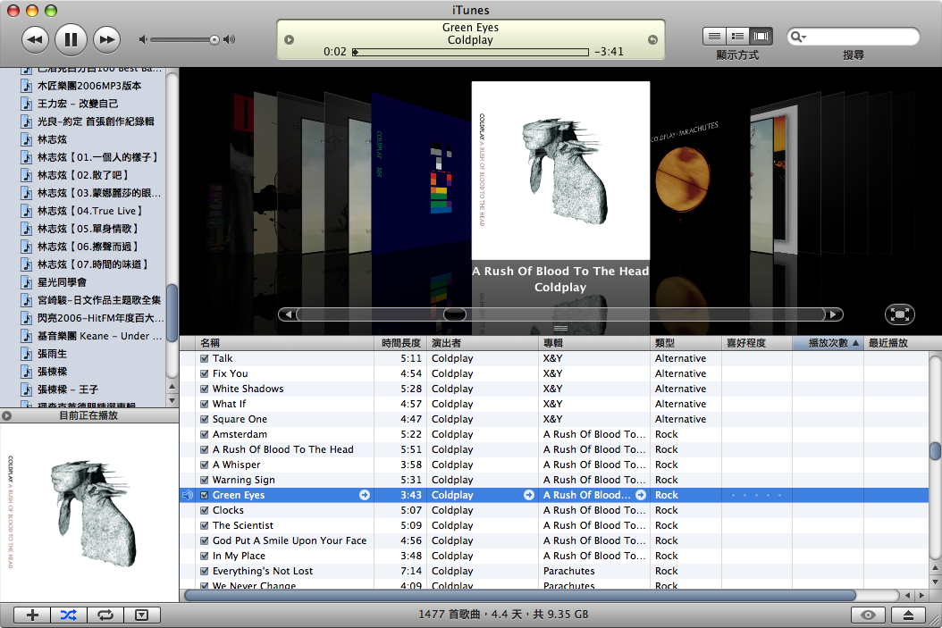Select the song Everything's Not Lost
The image size is (942, 628).
click(263, 571)
